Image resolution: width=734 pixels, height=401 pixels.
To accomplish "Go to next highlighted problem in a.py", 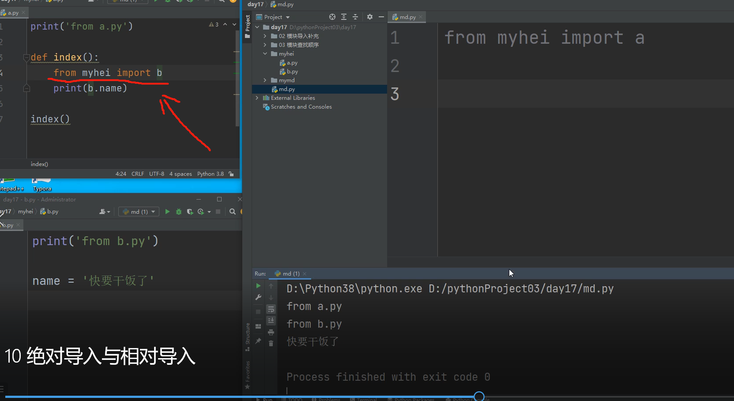I will [x=234, y=25].
